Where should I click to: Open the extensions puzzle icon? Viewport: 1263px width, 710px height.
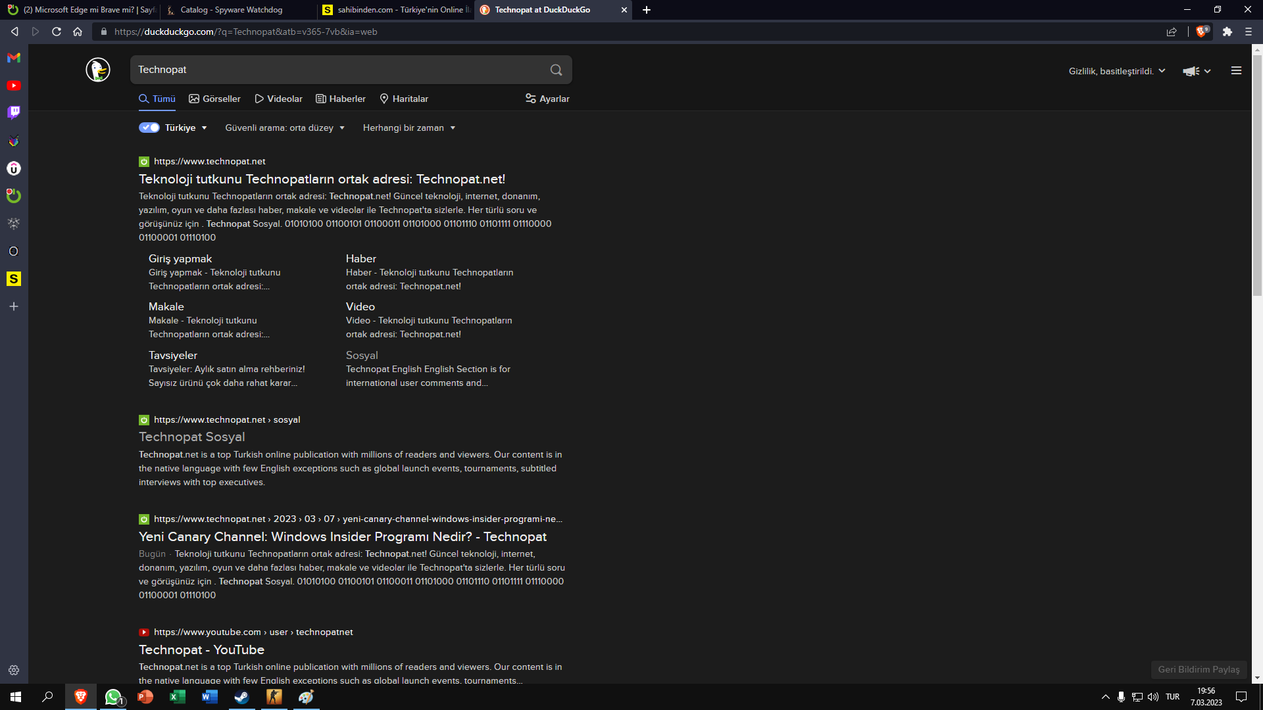(x=1227, y=32)
